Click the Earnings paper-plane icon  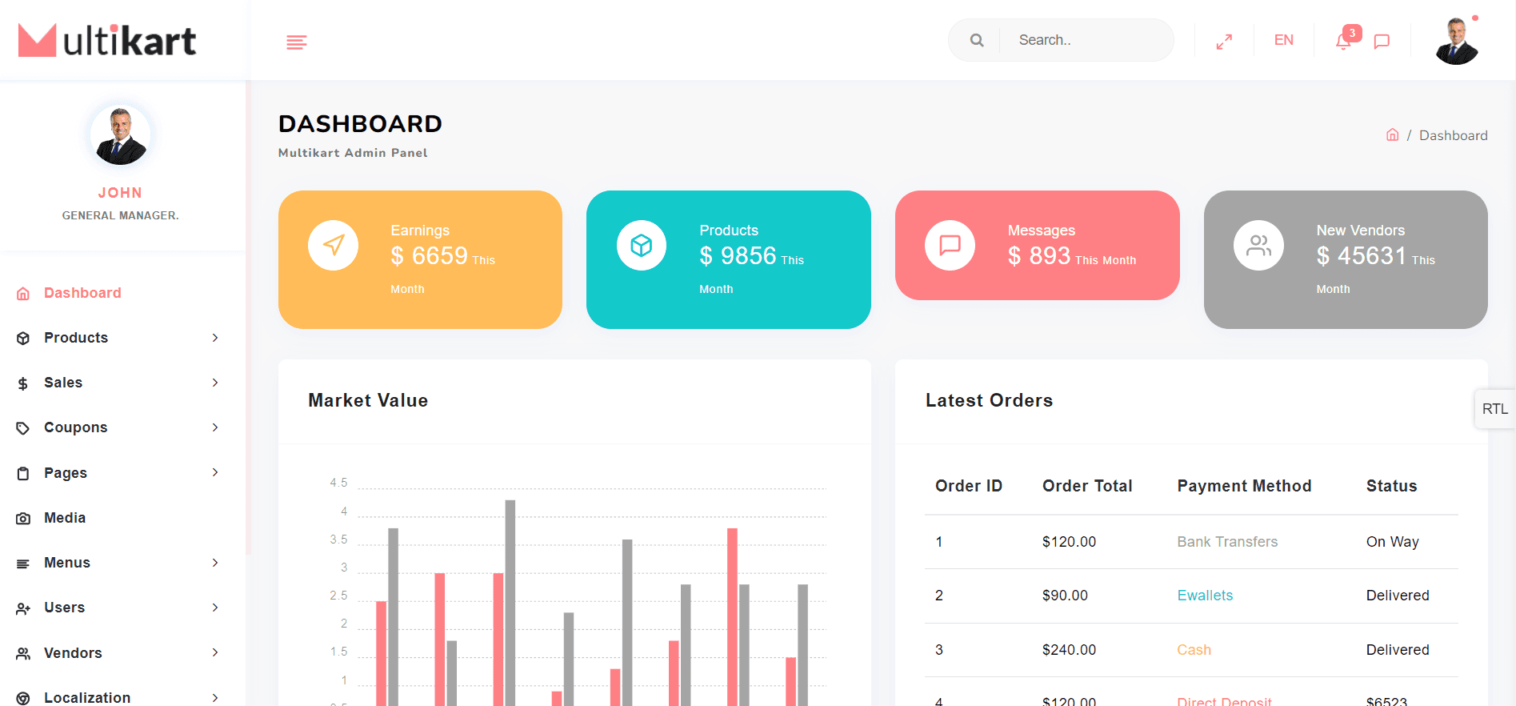334,245
